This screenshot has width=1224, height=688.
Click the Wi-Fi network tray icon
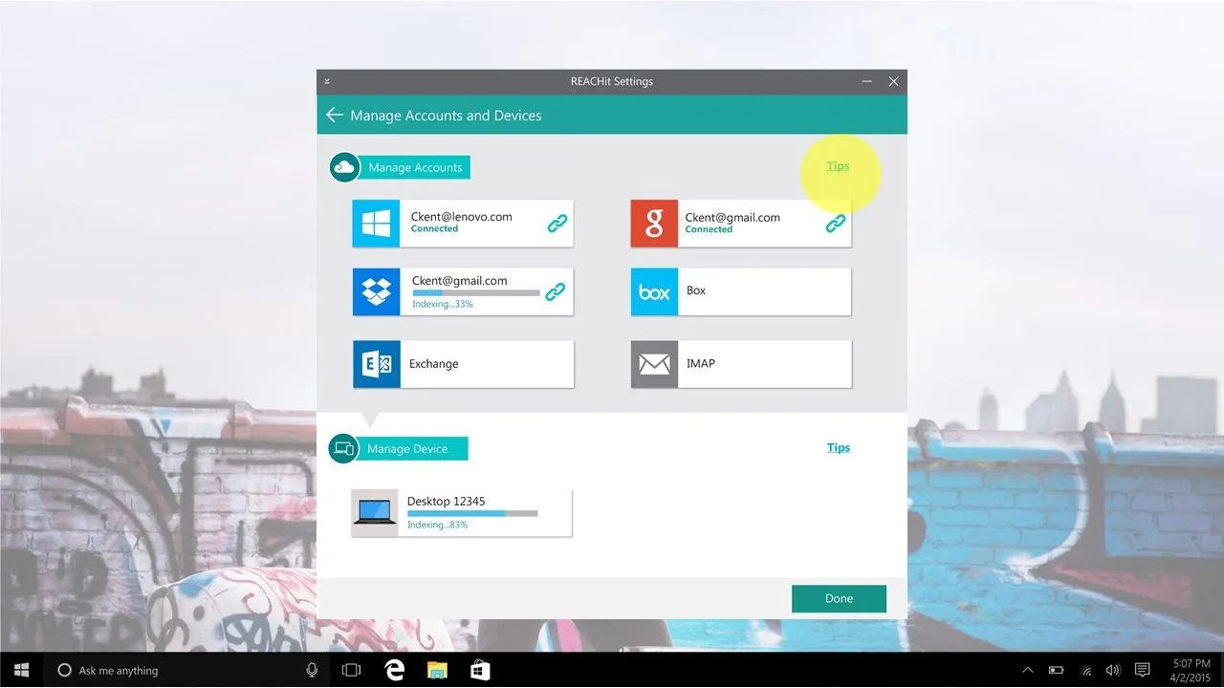pos(1085,670)
